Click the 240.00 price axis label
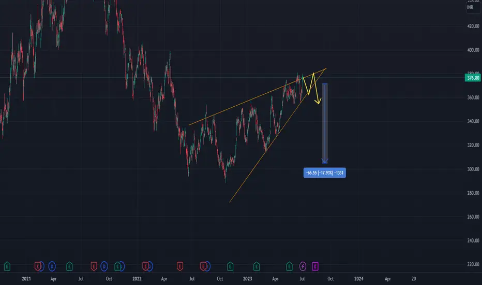482x285 pixels. [x=473, y=240]
